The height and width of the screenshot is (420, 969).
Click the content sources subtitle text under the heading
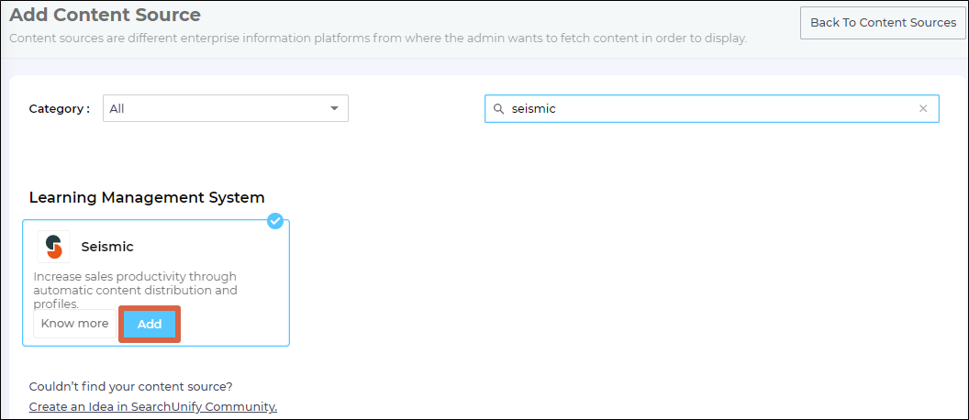378,39
